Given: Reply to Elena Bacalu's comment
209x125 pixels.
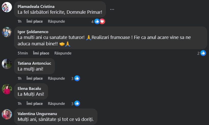Looking at the screenshot, I should tap(56, 104).
